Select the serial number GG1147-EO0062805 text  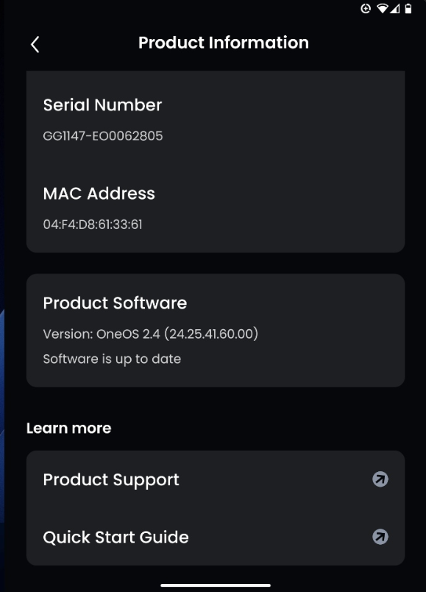coord(103,136)
